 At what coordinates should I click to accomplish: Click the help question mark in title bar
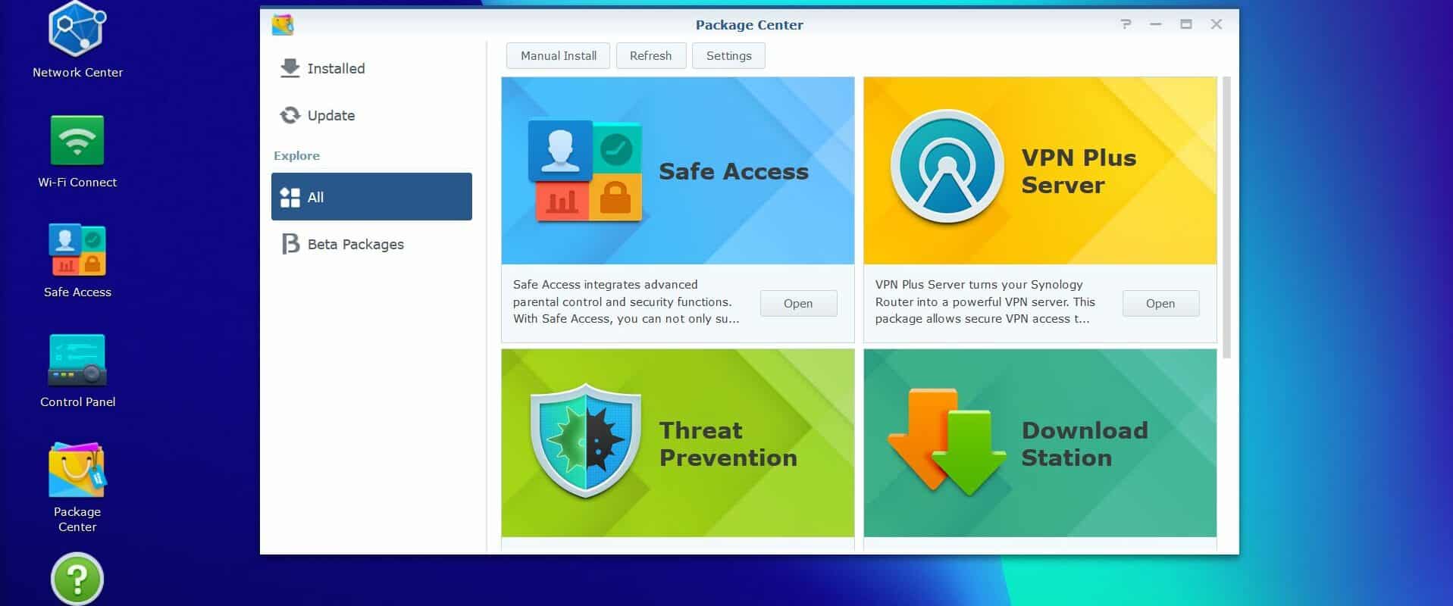click(x=1126, y=24)
